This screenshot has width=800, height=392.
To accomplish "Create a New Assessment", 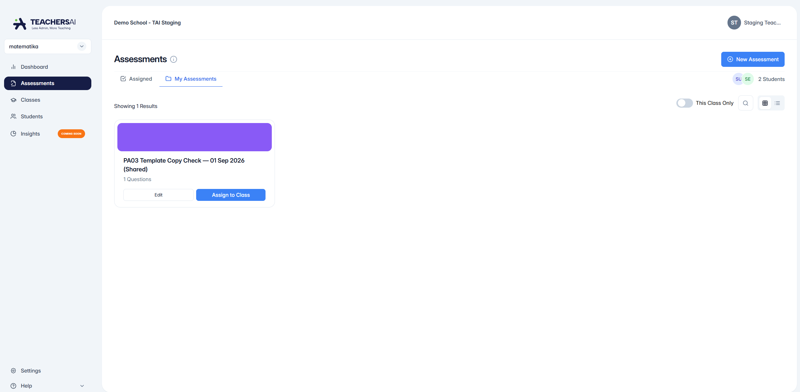I will click(752, 59).
